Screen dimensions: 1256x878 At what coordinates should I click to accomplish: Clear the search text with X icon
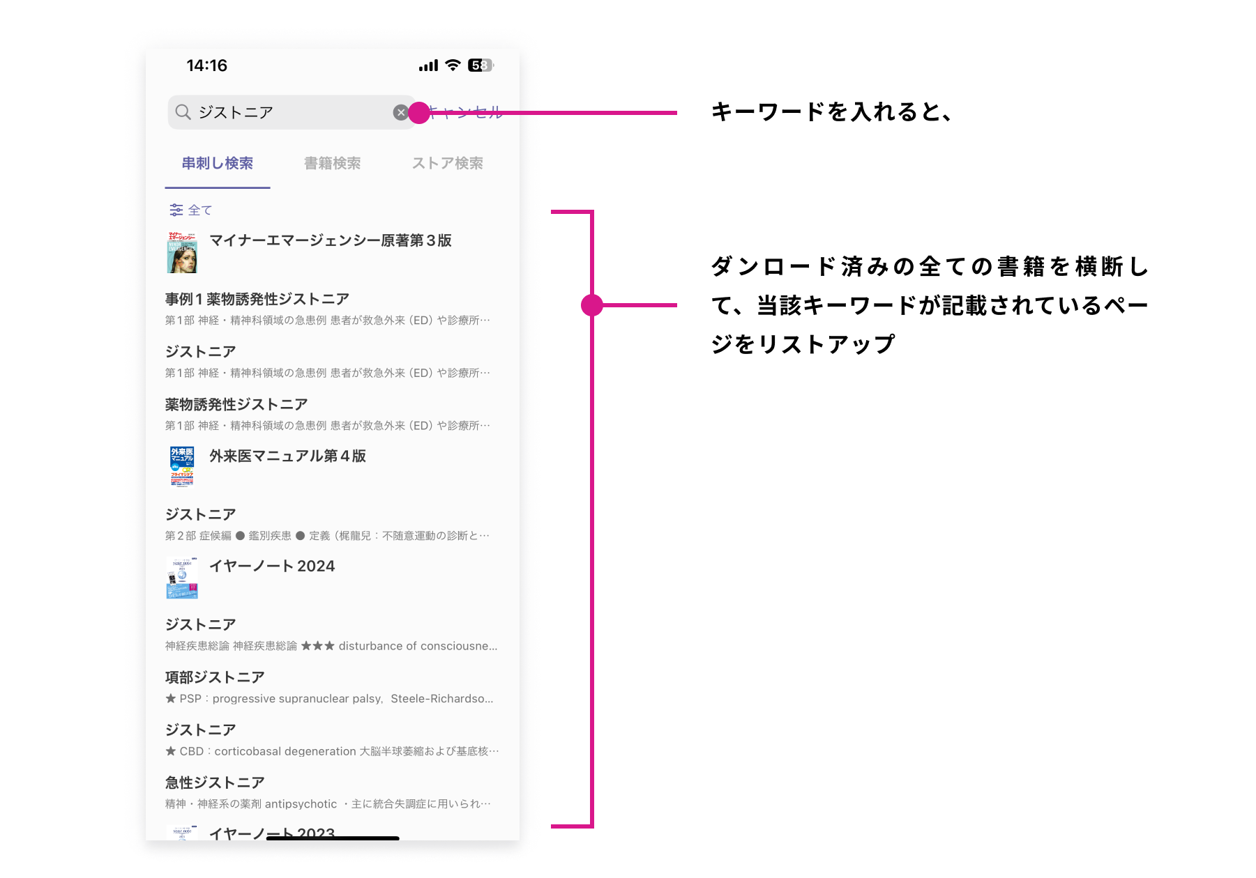(x=400, y=112)
